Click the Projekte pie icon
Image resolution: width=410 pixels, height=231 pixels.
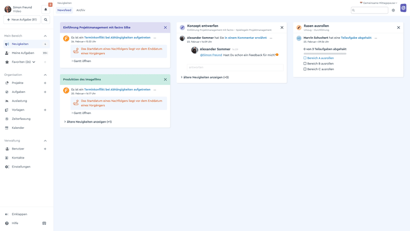[7, 83]
